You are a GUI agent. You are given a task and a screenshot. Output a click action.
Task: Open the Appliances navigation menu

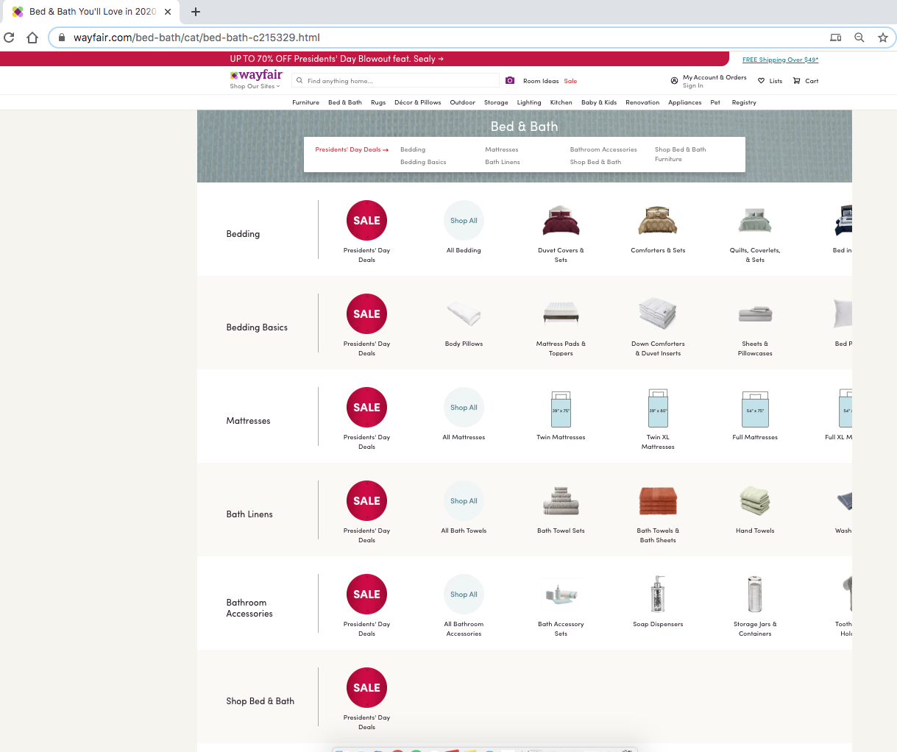[x=685, y=102]
